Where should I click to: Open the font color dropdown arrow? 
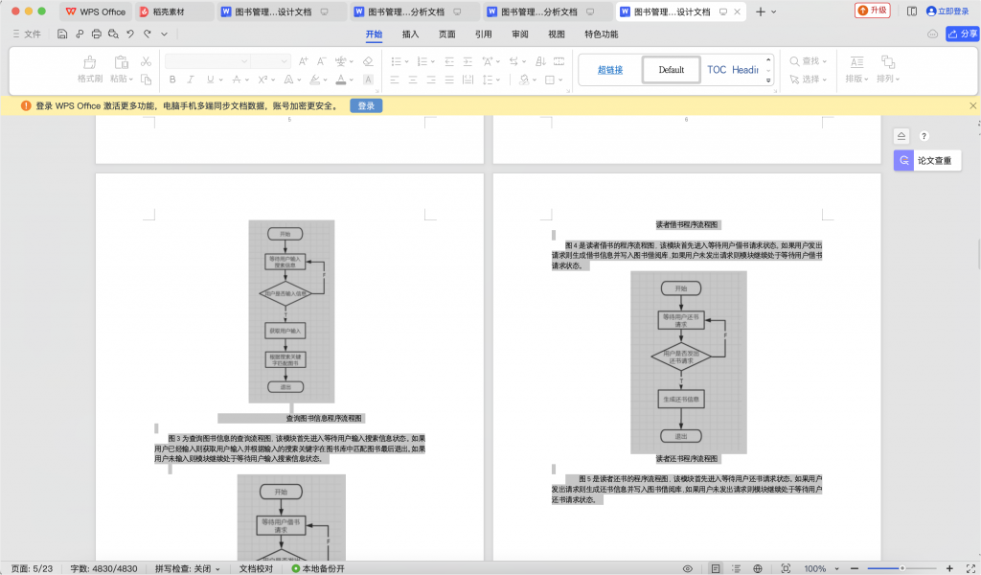point(352,80)
